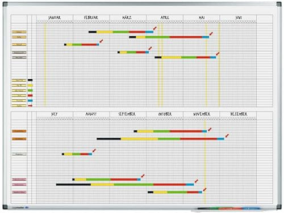The height and width of the screenshot is (213, 284).
Task: Click the green legend swatch
Action: pyautogui.click(x=30, y=91)
